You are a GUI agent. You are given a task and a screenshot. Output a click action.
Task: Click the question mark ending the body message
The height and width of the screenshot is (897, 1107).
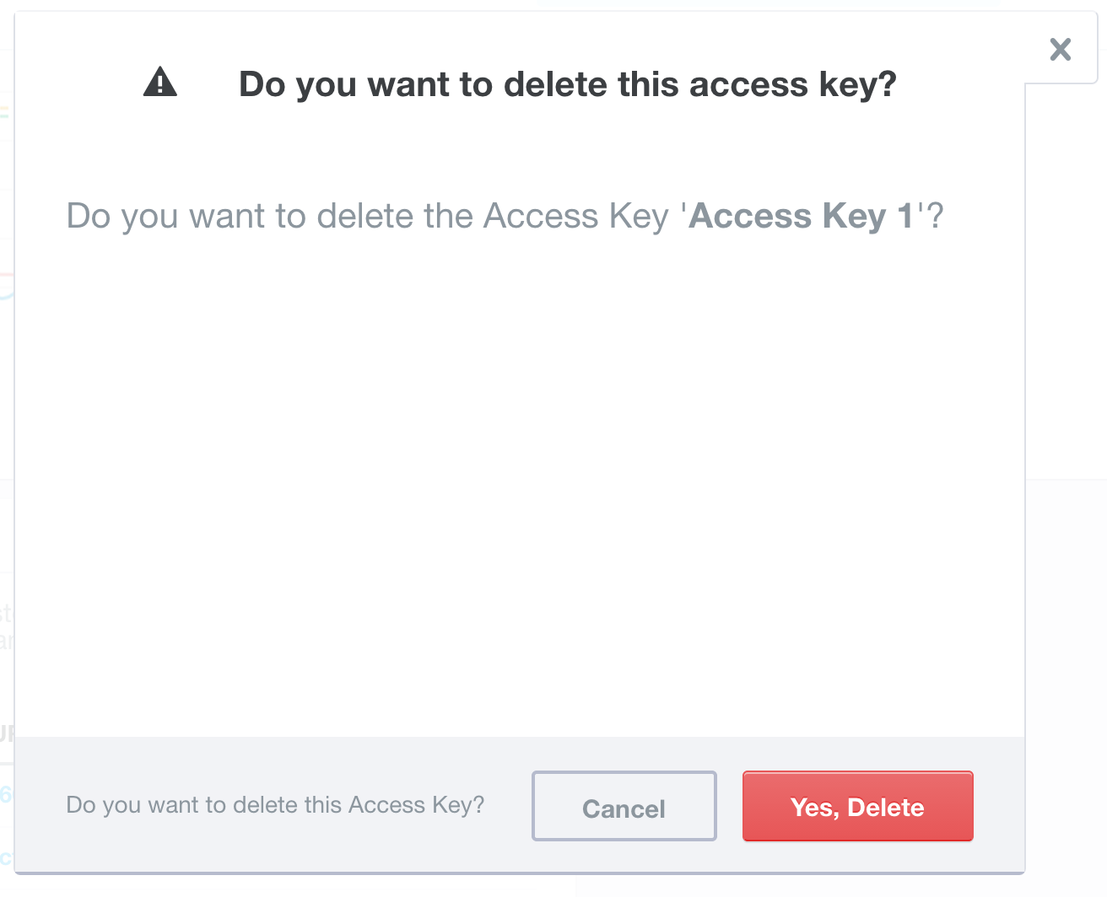coord(935,216)
